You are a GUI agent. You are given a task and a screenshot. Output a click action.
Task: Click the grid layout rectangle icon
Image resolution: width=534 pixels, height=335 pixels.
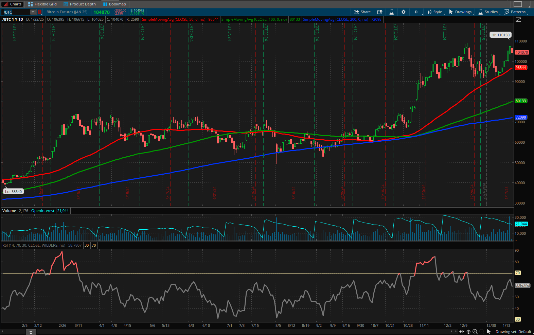click(517, 4)
